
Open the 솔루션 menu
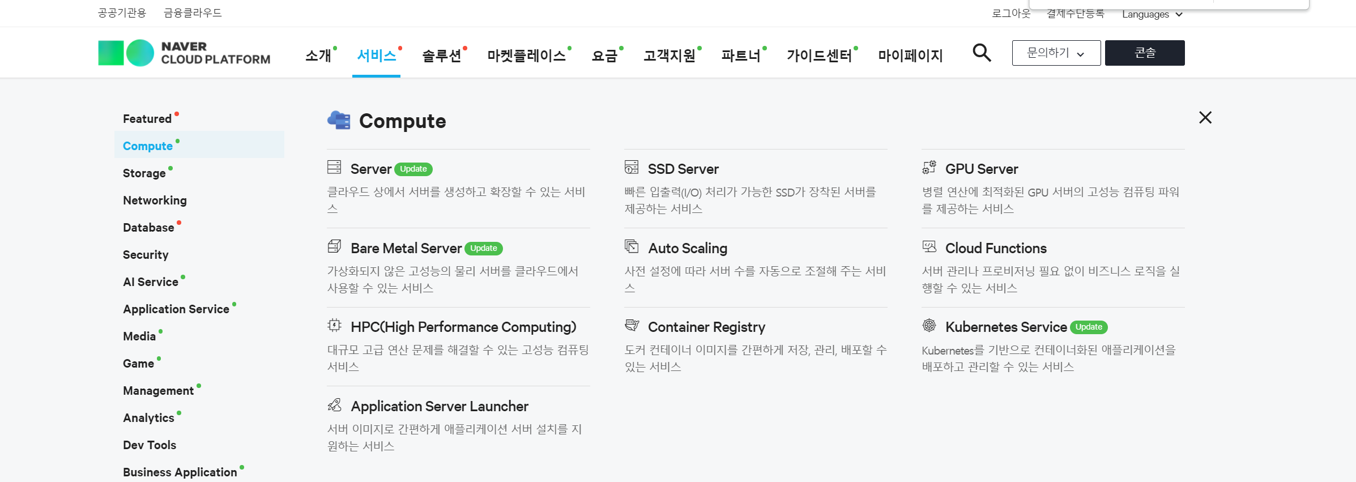[x=442, y=56]
